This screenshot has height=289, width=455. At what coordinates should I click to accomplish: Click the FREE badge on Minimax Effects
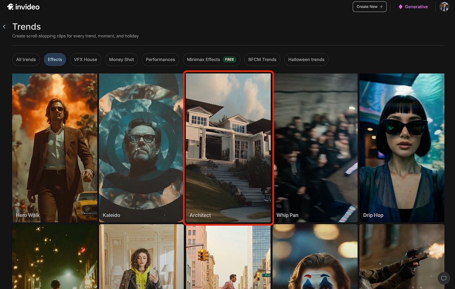[230, 59]
